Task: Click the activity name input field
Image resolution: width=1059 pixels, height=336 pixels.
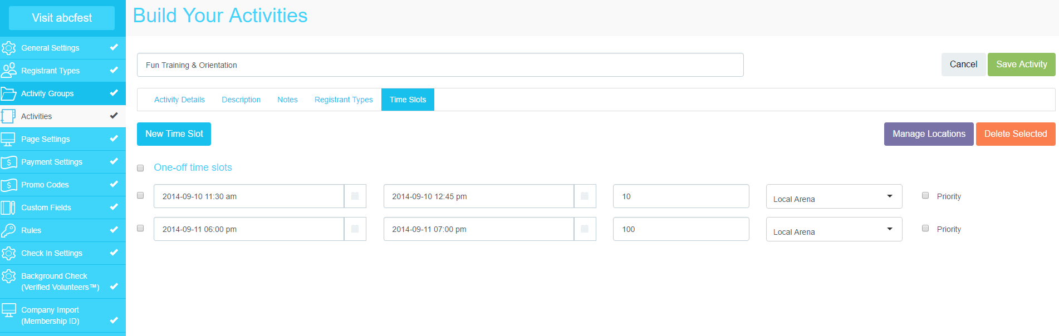Action: [x=440, y=65]
